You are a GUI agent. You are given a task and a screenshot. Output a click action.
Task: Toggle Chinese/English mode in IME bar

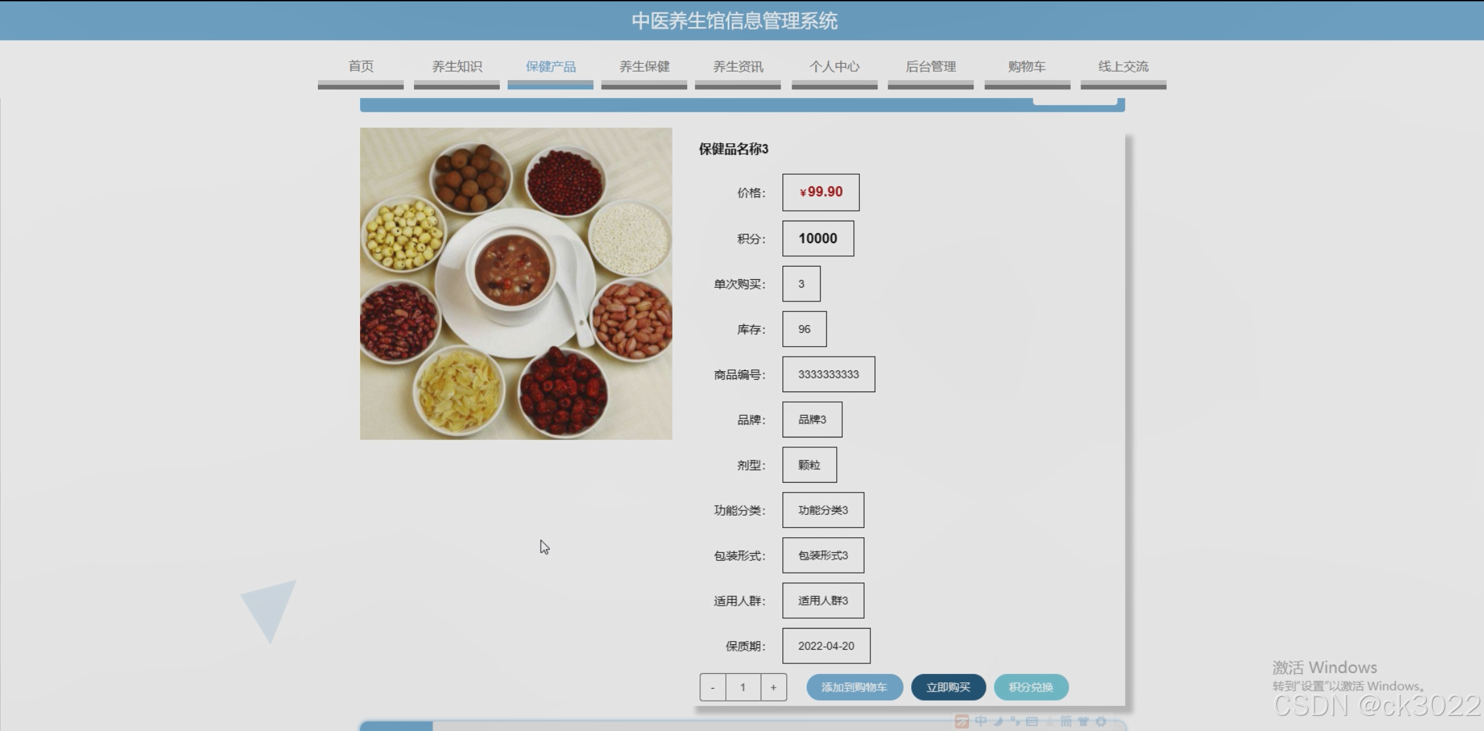pos(981,721)
